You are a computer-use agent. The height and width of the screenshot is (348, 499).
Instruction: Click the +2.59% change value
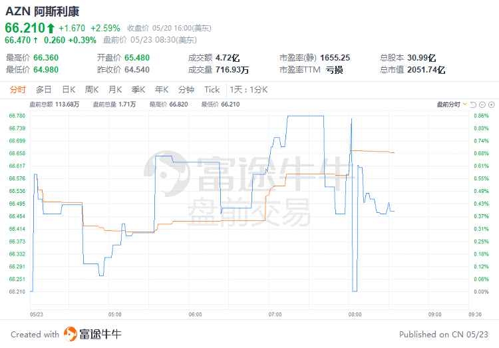tap(105, 29)
